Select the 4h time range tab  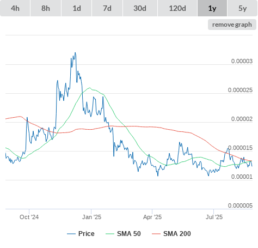(x=15, y=8)
